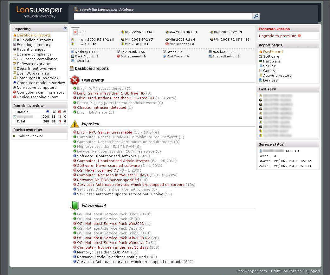330x275 pixels.
Task: Click the Software report page icon
Action: coord(260,56)
